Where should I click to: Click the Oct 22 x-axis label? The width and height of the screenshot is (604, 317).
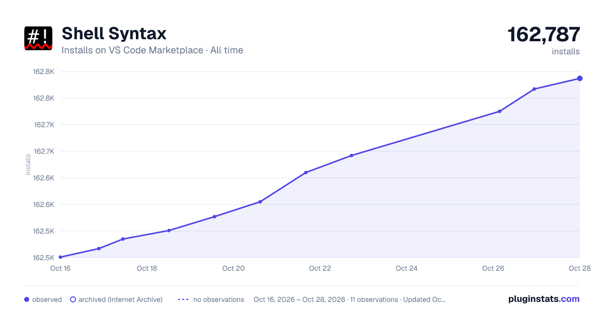click(320, 268)
